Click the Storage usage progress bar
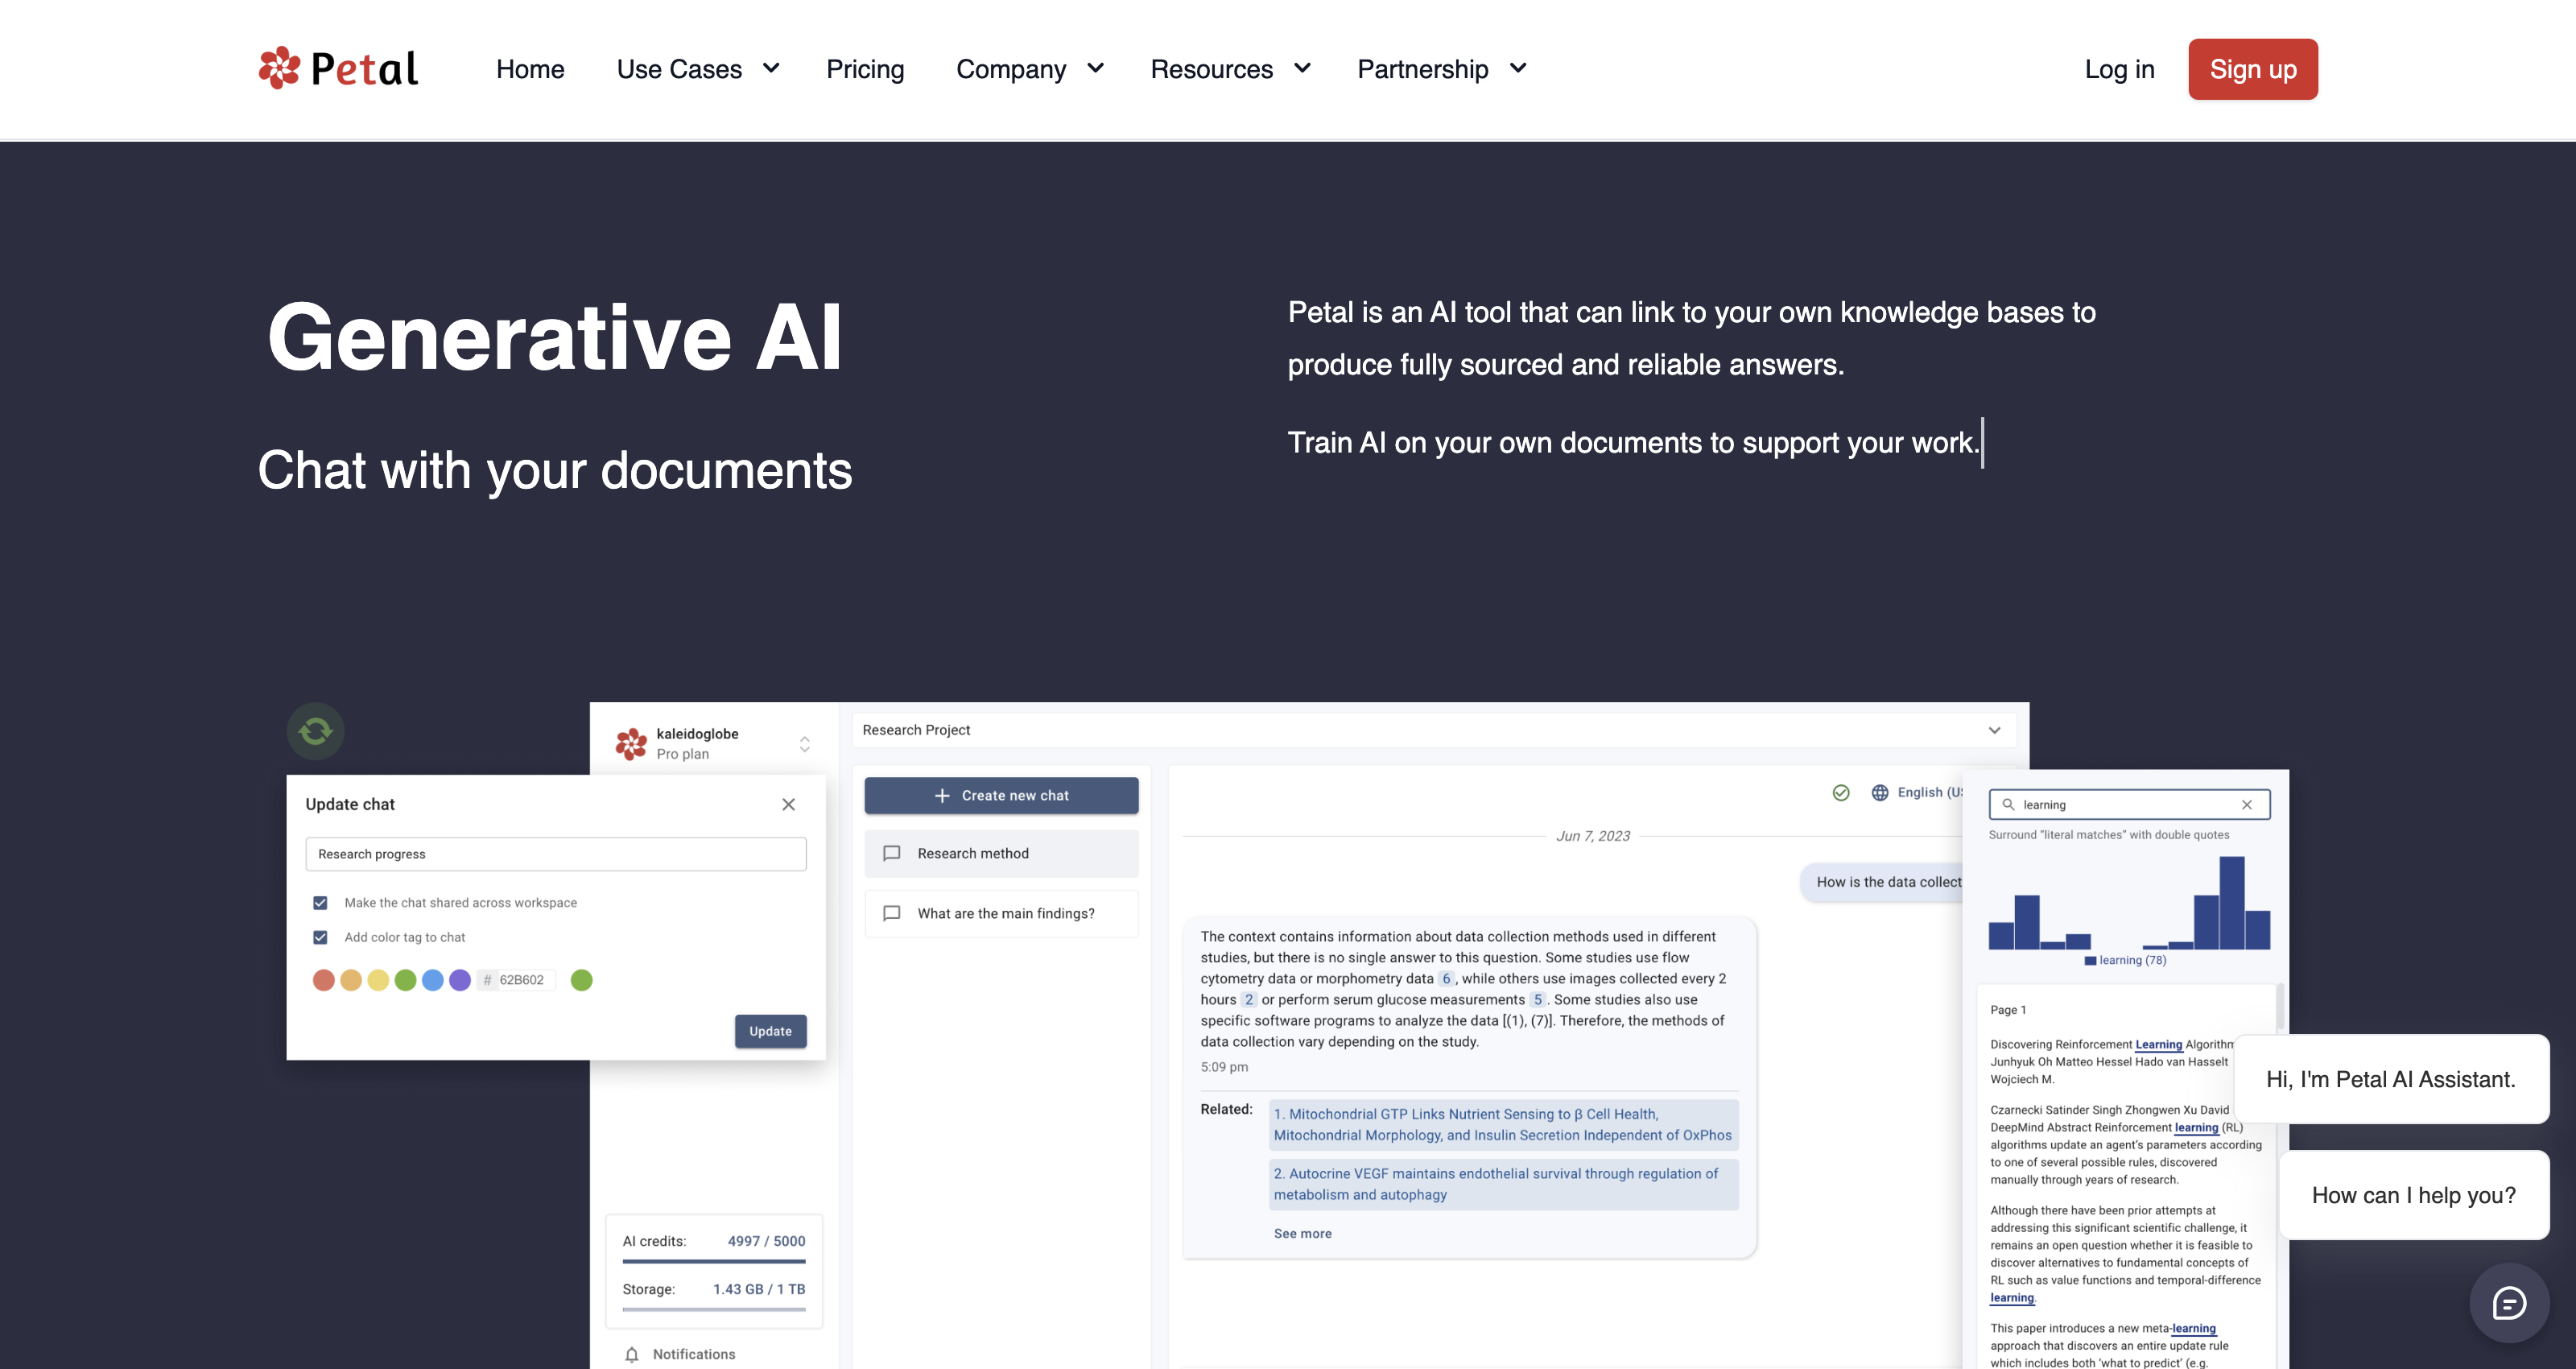2576x1369 pixels. tap(714, 1310)
